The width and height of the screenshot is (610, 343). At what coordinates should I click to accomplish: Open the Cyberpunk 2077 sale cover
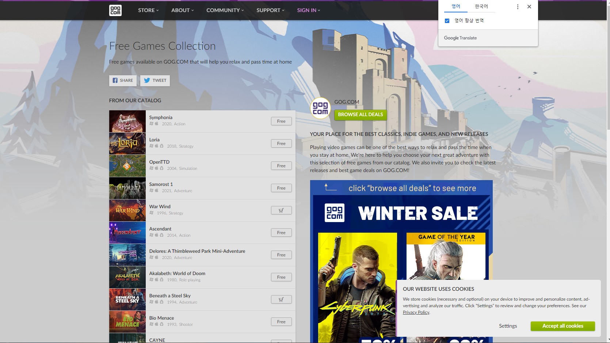[x=358, y=287]
